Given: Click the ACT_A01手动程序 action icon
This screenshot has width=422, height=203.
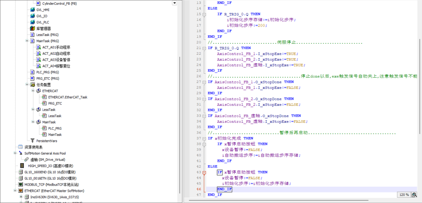Looking at the screenshot, I should (x=38, y=47).
